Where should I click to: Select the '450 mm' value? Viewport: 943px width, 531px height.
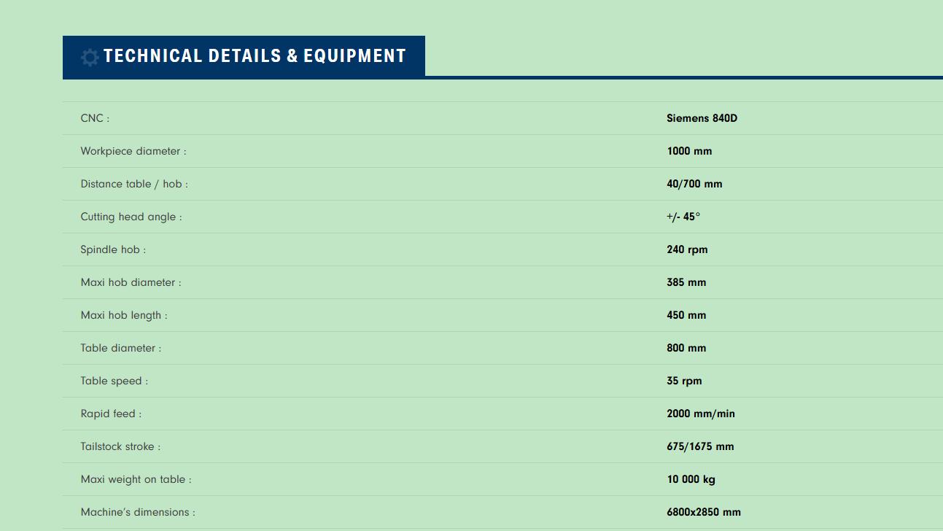coord(686,315)
